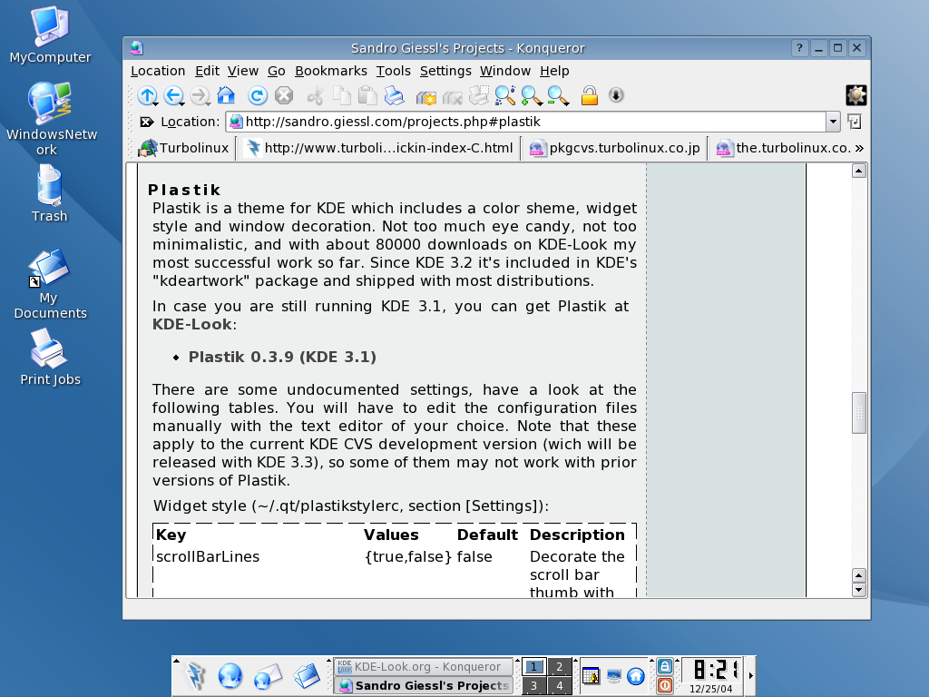Find text with the magnifier icon
929x697 pixels.
tap(504, 95)
